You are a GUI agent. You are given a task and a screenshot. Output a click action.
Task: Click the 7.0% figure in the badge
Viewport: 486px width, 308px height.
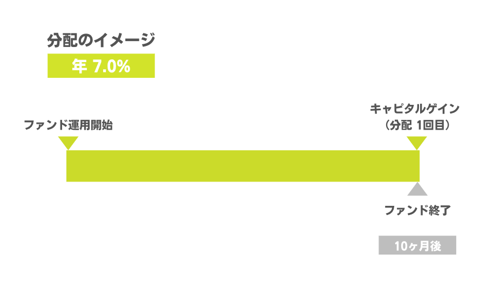tap(112, 66)
